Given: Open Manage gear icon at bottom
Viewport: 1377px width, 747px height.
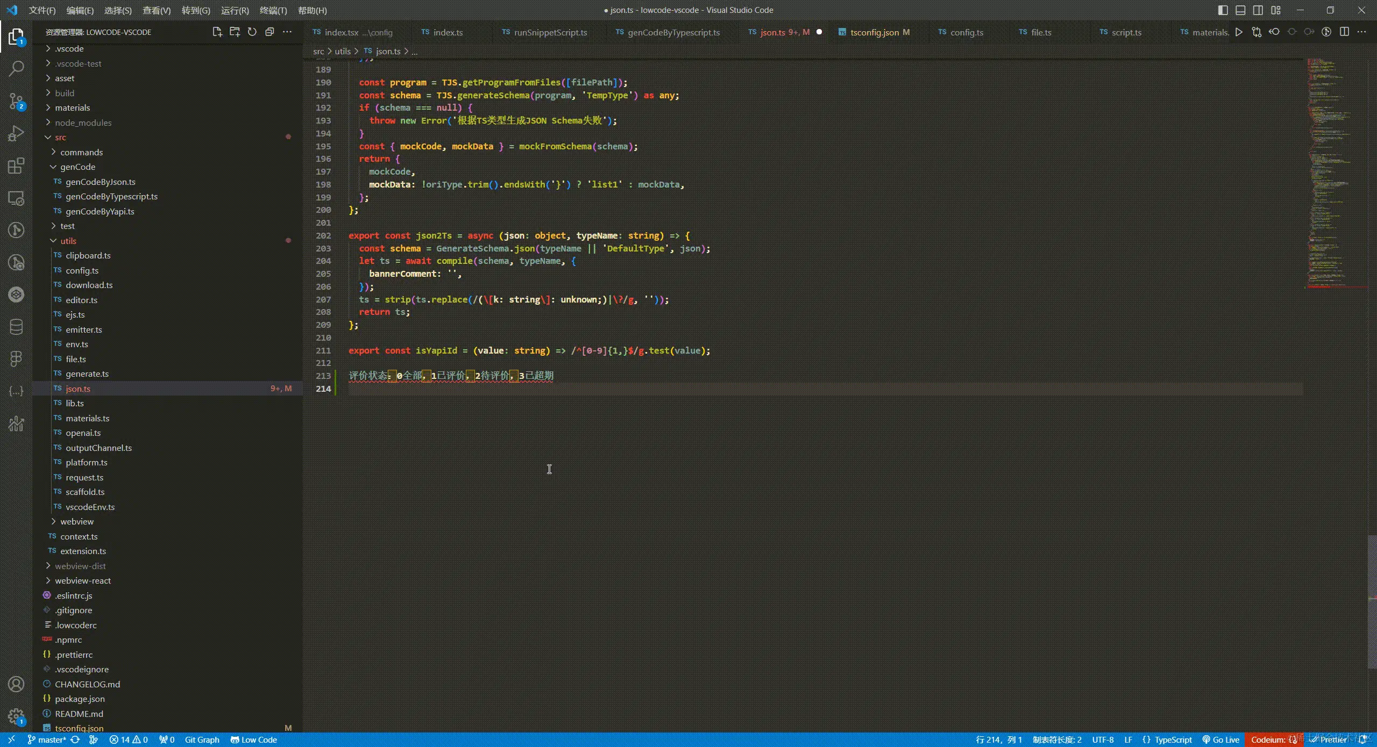Looking at the screenshot, I should click(16, 716).
